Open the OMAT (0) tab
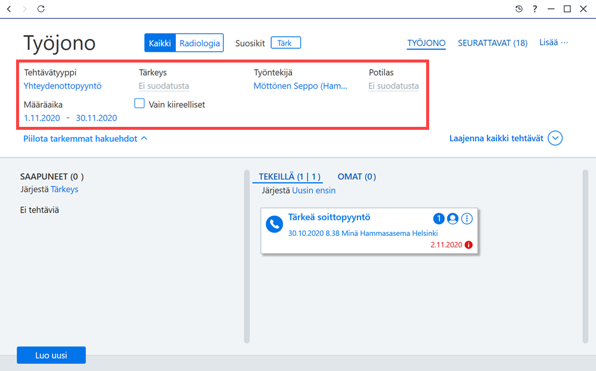Screen dimensions: 596x371 pos(357,177)
